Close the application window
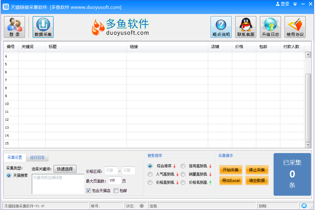The height and width of the screenshot is (210, 315). [310, 4]
